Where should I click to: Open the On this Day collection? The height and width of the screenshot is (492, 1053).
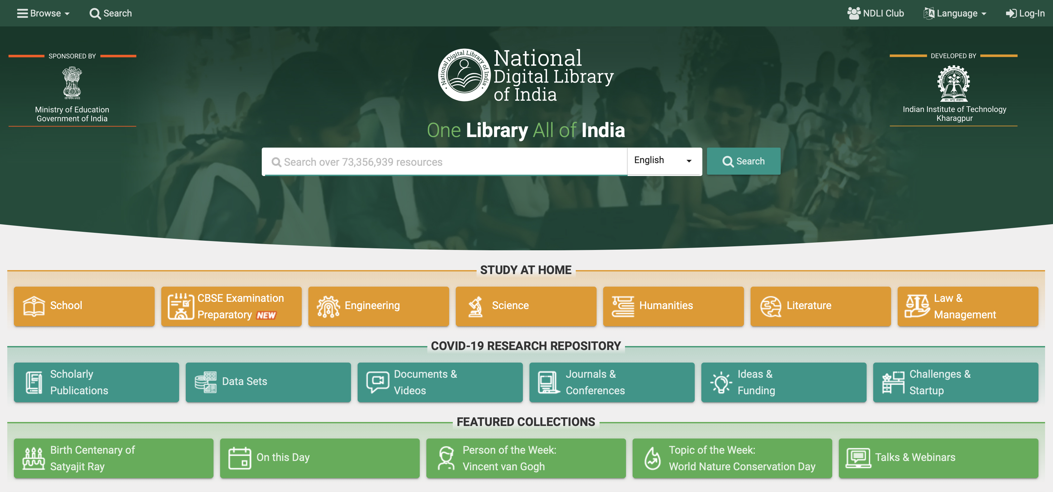tap(320, 458)
